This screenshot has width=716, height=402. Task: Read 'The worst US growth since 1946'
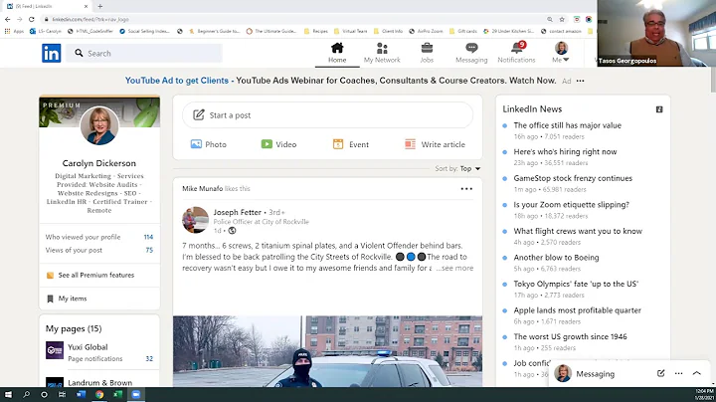(x=570, y=336)
